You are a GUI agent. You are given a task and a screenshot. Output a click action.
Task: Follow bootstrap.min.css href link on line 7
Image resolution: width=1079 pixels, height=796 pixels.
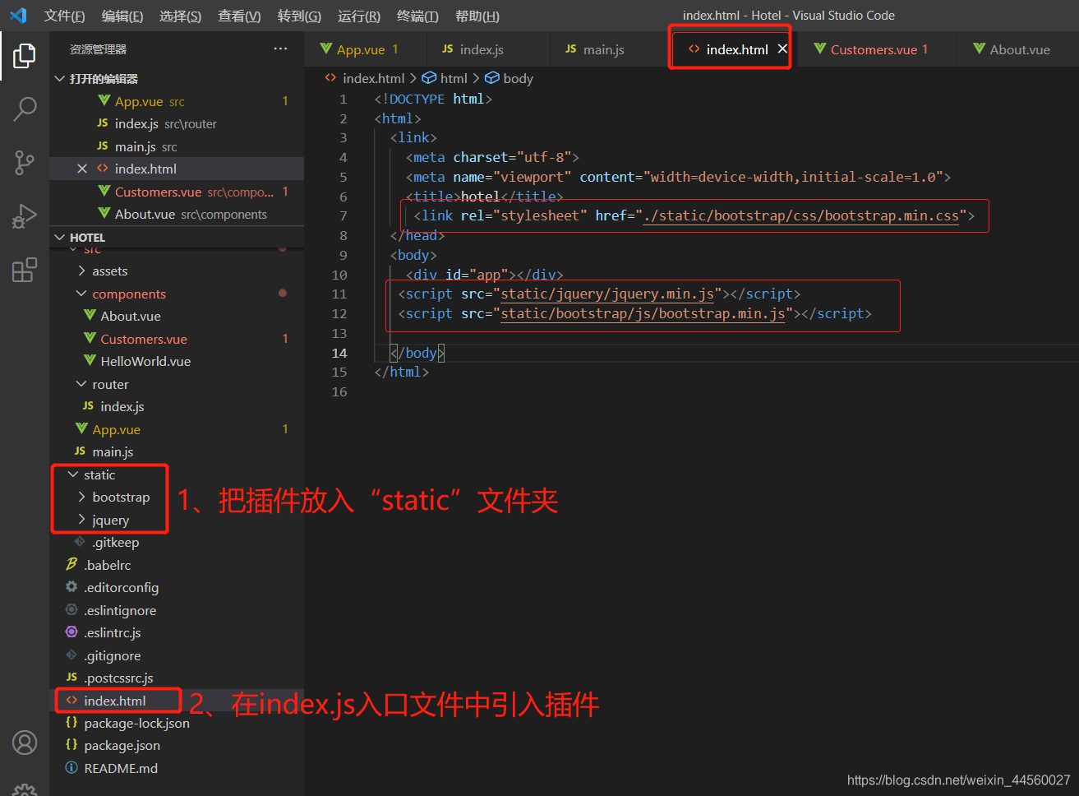coord(801,215)
